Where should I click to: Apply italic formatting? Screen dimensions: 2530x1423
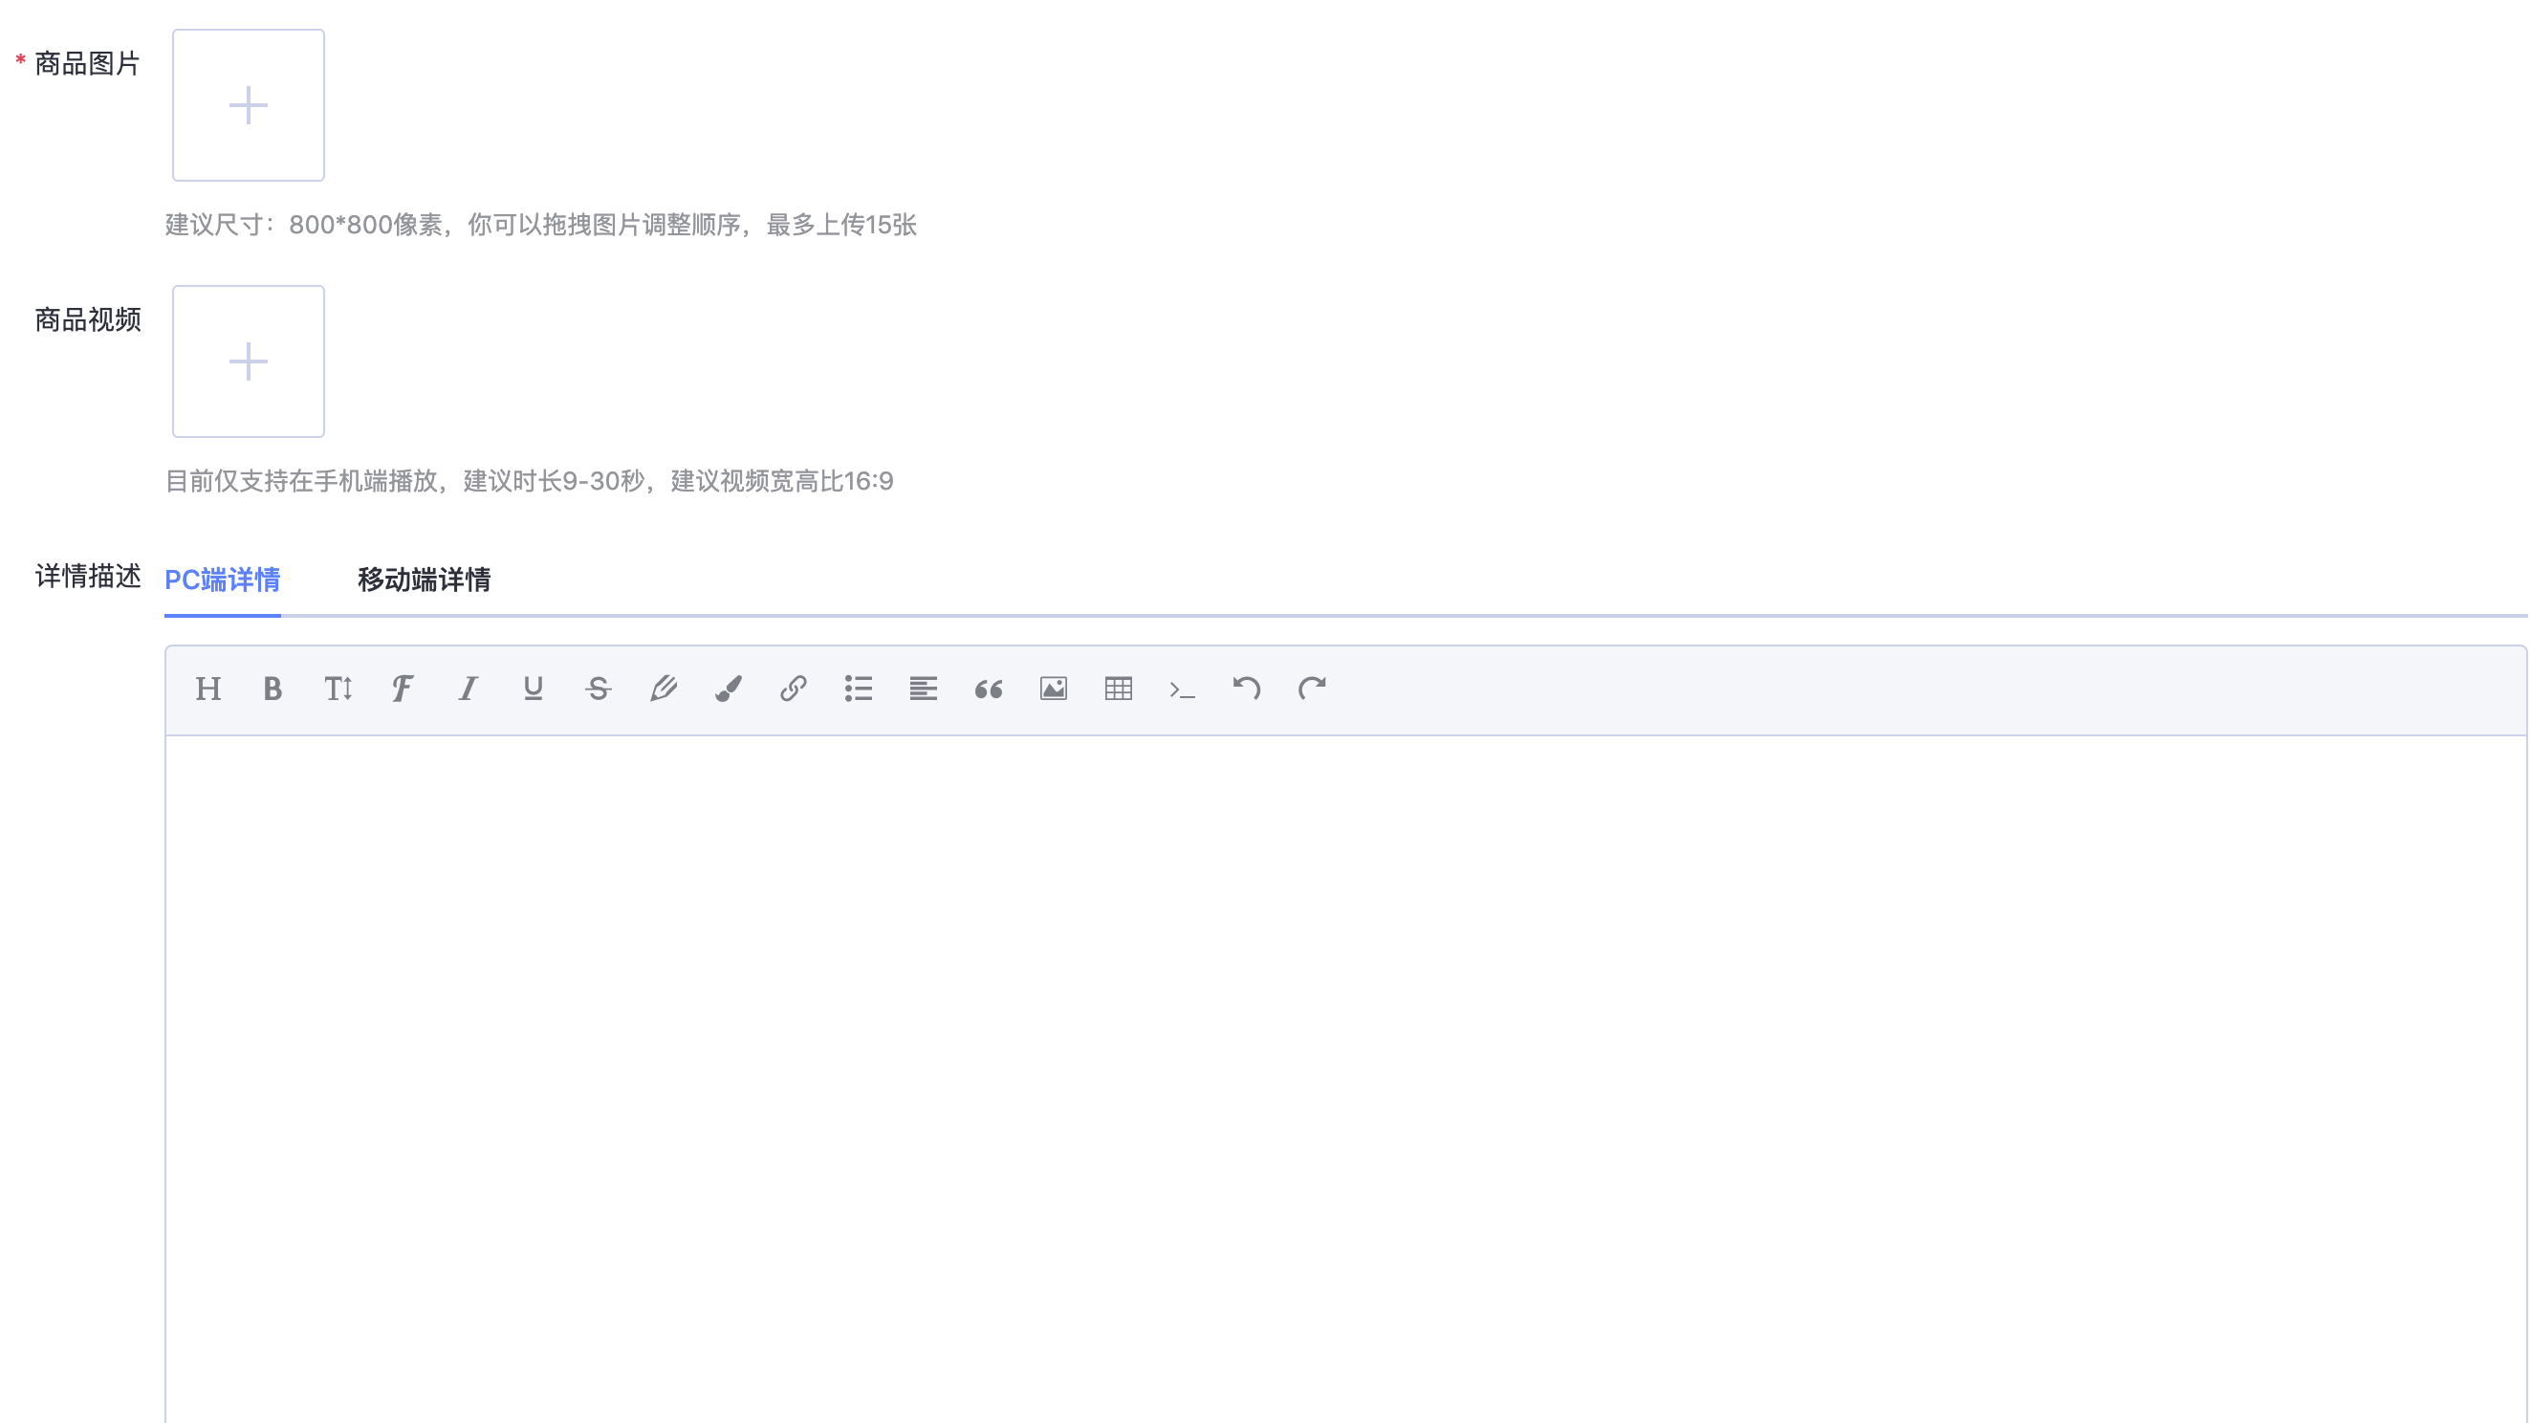[468, 689]
